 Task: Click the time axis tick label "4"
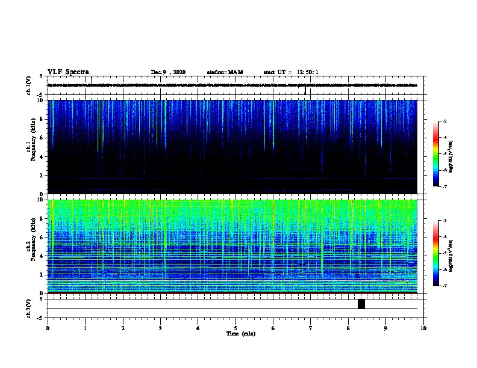click(x=198, y=328)
